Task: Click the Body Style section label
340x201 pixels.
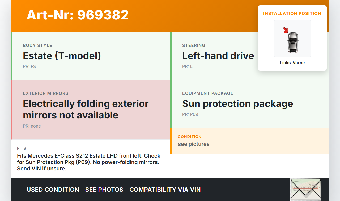Action: tap(37, 46)
